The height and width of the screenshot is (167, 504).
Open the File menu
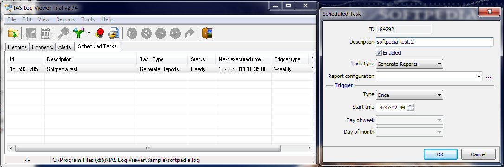pyautogui.click(x=12, y=19)
